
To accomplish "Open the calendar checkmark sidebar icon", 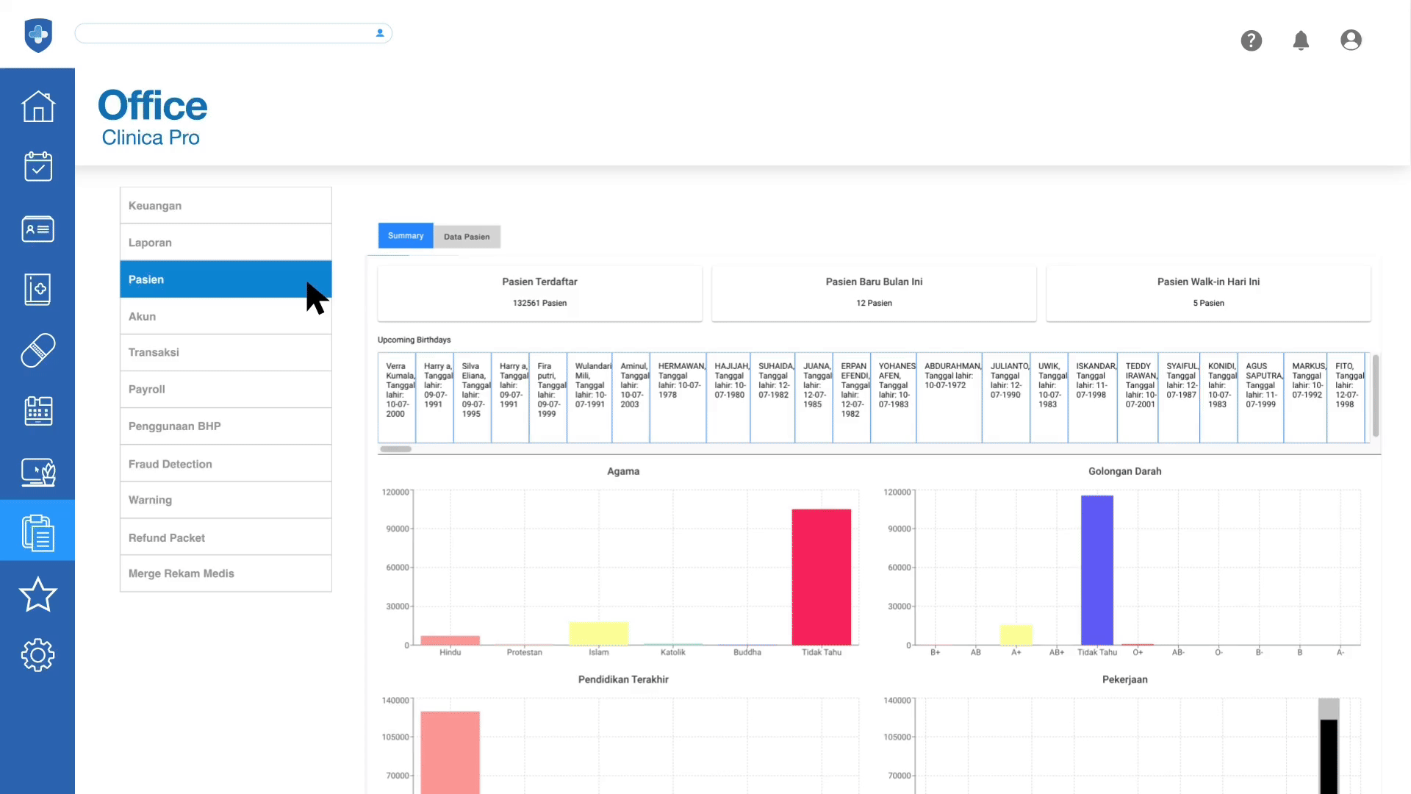I will 37,167.
